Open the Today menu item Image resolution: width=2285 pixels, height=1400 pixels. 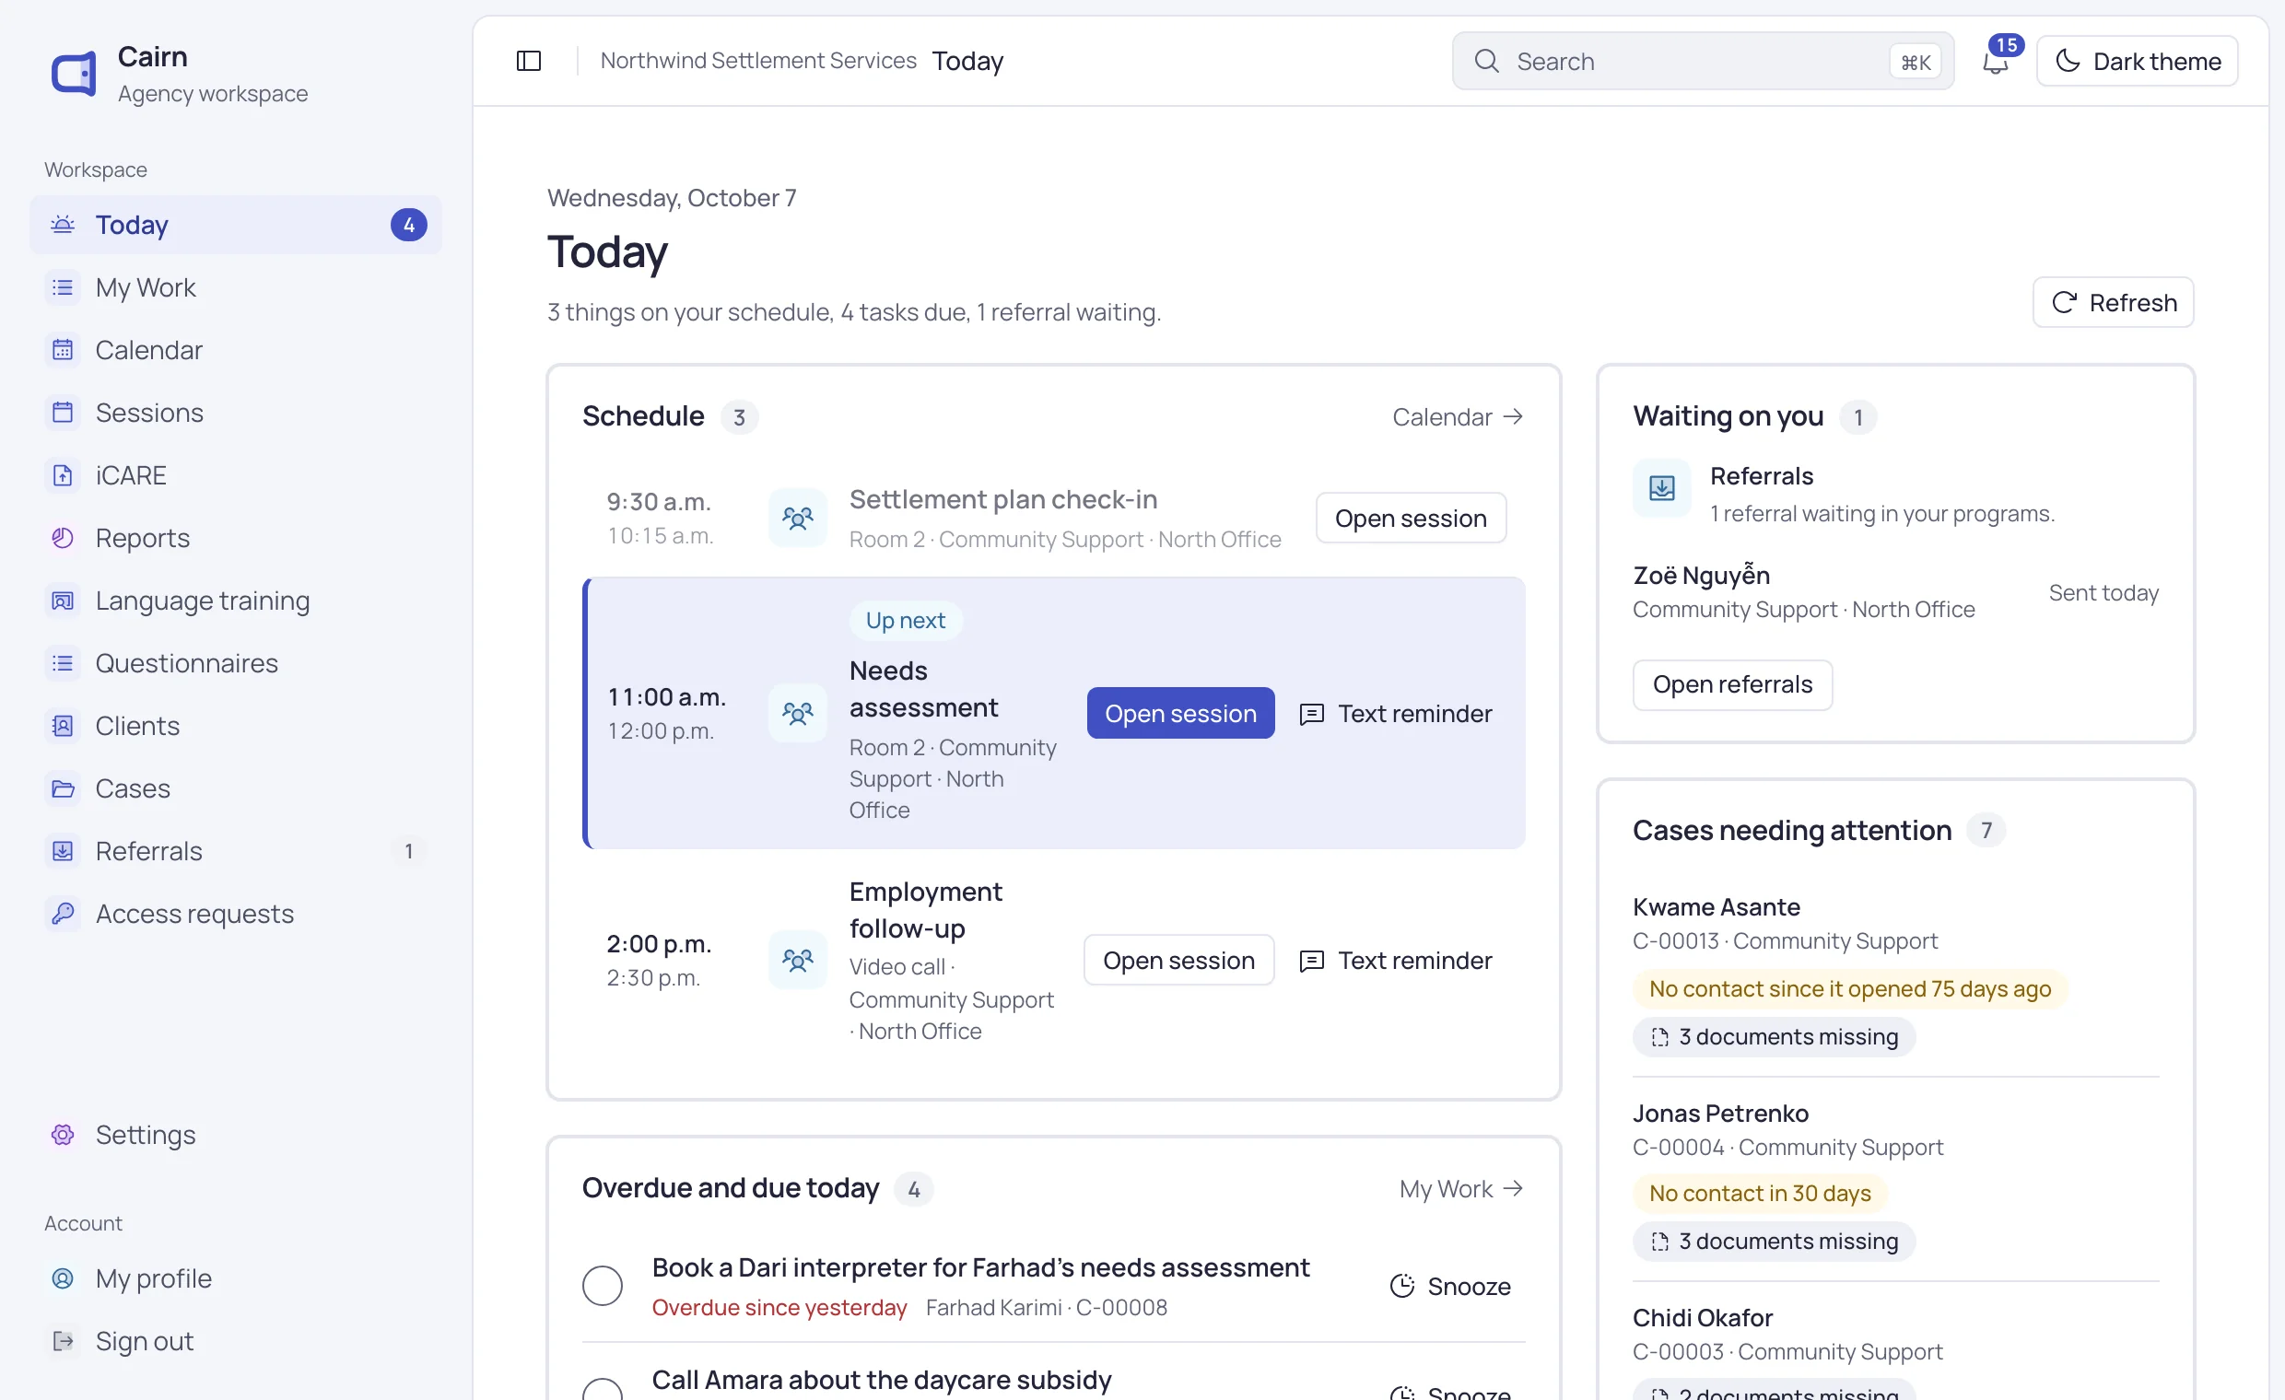[x=236, y=225]
